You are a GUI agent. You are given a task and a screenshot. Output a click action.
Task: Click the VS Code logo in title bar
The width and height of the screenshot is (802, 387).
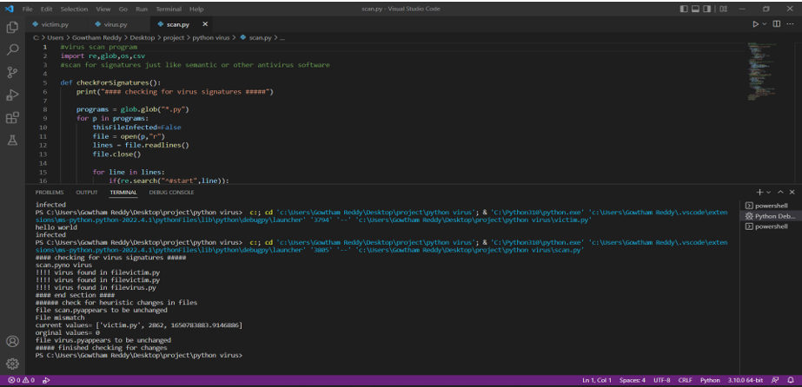[9, 10]
